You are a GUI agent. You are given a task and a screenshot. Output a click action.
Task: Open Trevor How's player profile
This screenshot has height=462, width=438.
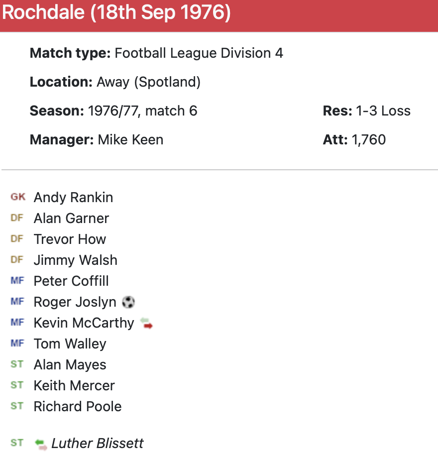[x=70, y=239]
